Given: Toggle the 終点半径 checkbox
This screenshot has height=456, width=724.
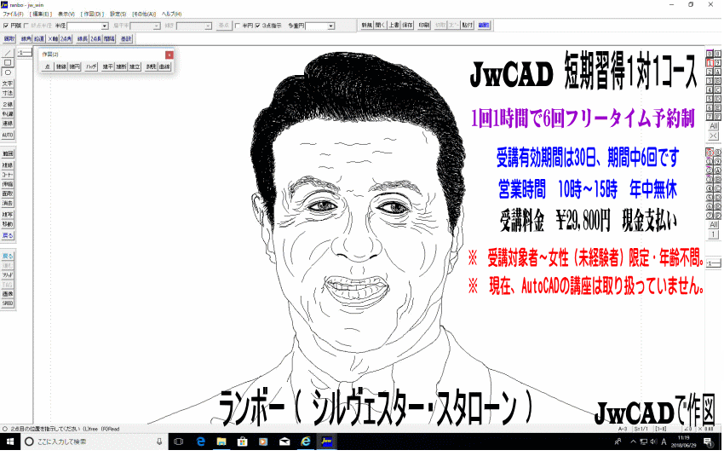Looking at the screenshot, I should coord(26,26).
